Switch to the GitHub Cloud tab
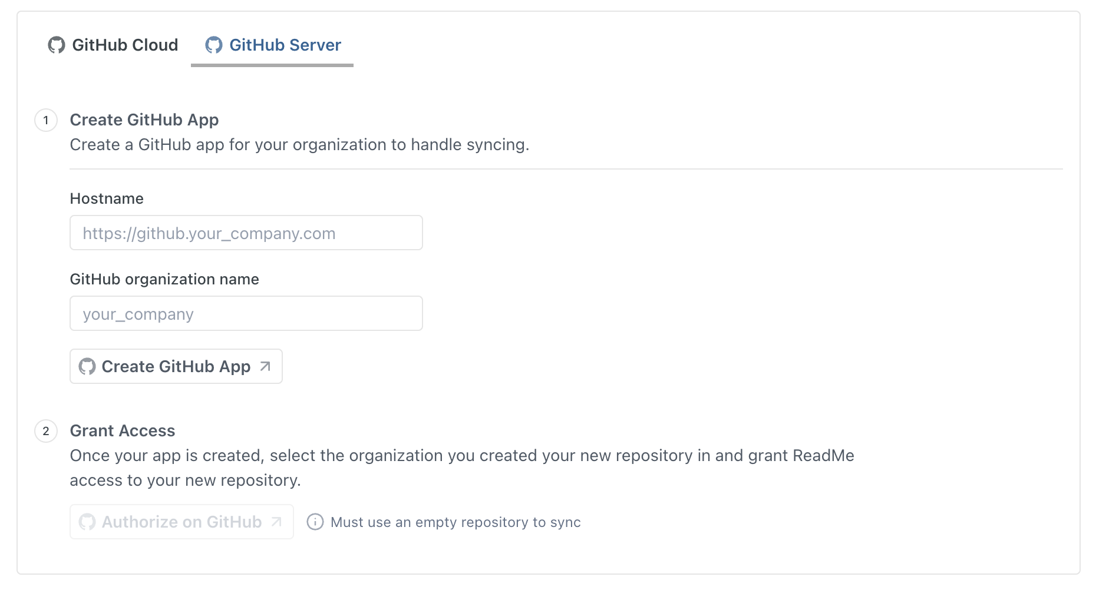 pyautogui.click(x=113, y=45)
